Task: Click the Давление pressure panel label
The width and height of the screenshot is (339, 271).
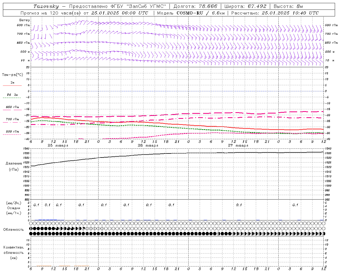Action: pos(14,164)
